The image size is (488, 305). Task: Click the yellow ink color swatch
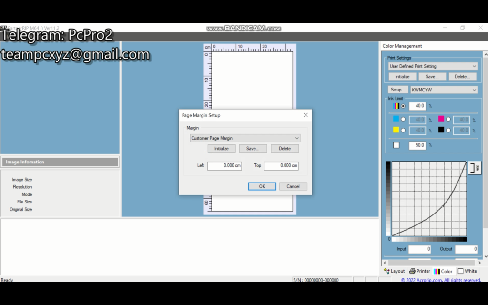(396, 130)
